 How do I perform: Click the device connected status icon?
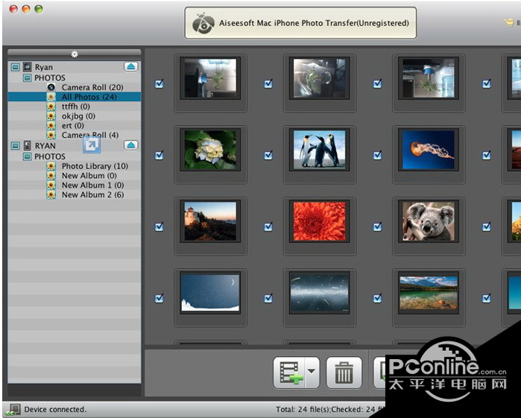tap(13, 410)
